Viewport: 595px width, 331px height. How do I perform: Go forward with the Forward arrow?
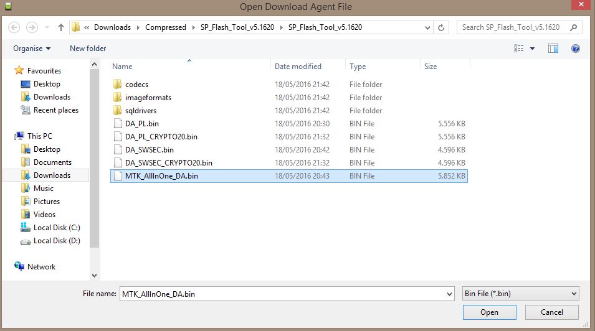coord(32,27)
